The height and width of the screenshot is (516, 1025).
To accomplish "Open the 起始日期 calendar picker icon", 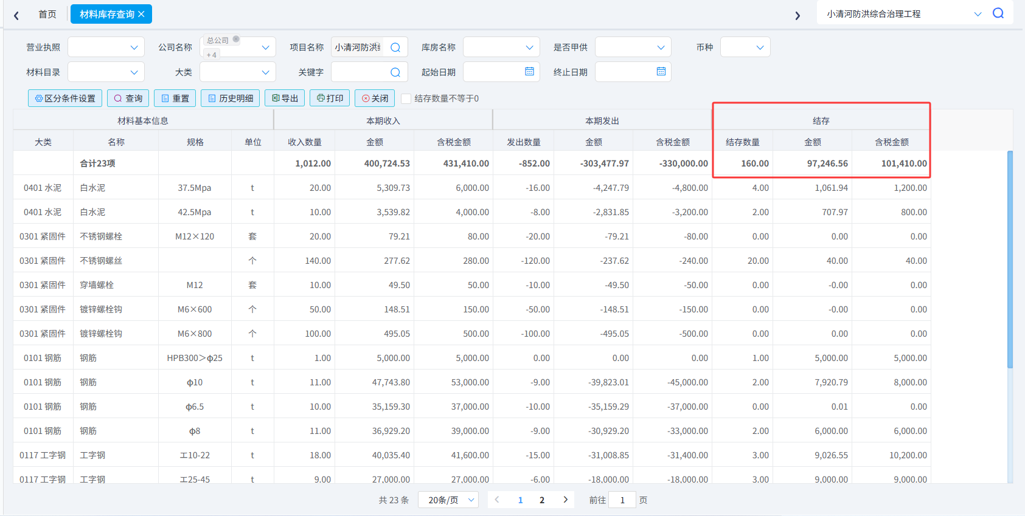I will 529,72.
